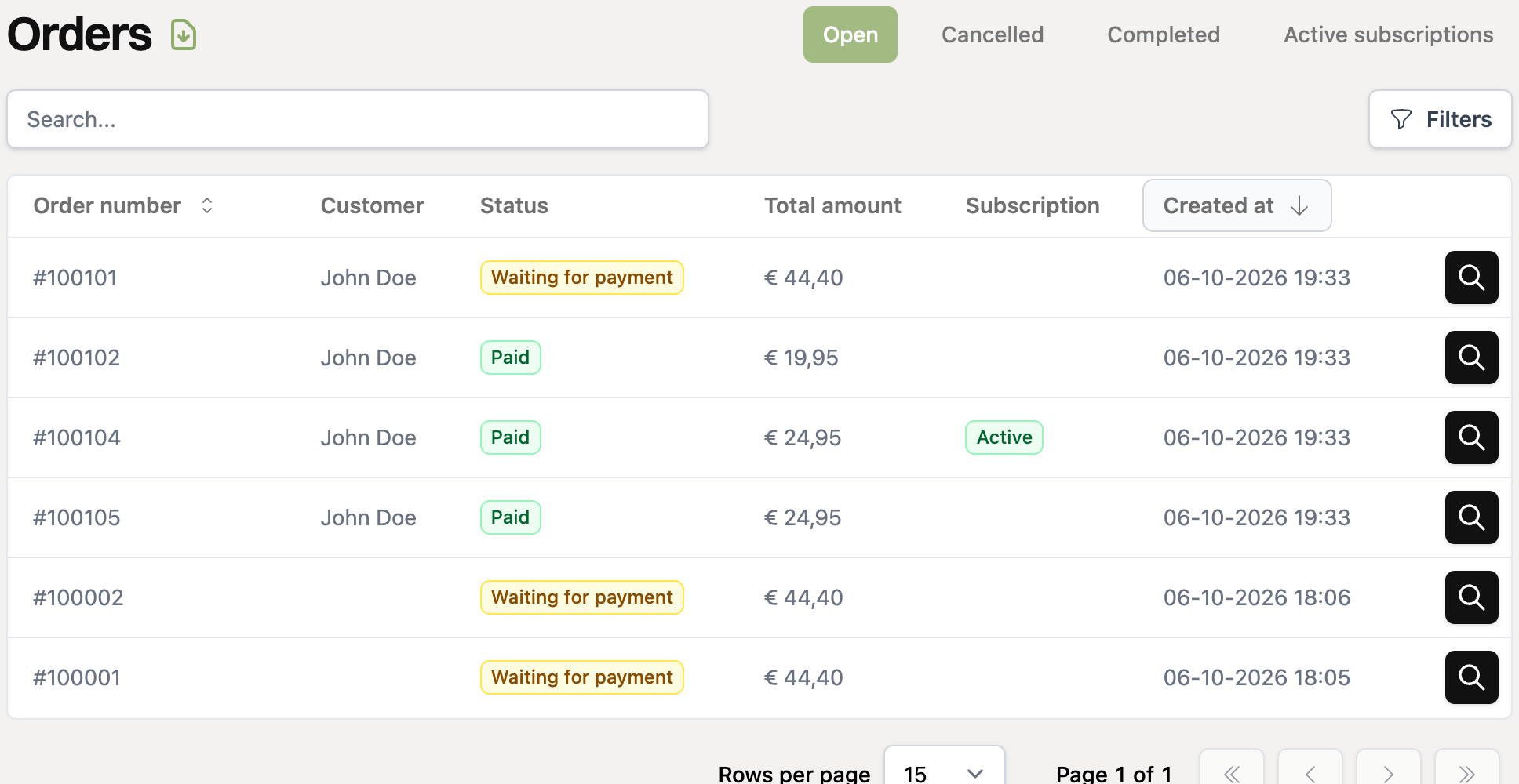Click the Active subscription badge
The height and width of the screenshot is (784, 1519).
[1004, 437]
